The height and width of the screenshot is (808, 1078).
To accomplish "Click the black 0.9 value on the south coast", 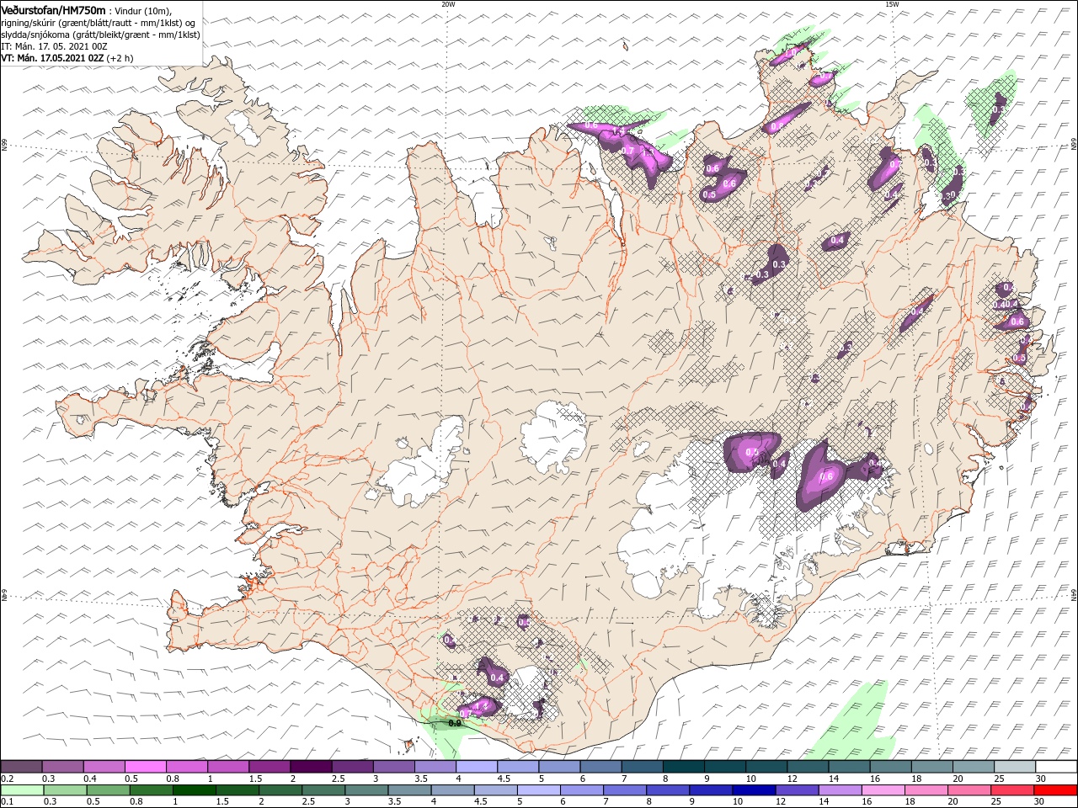I will click(456, 722).
